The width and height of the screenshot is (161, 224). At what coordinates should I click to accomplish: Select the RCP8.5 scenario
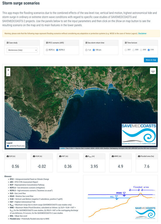[x=57, y=50]
